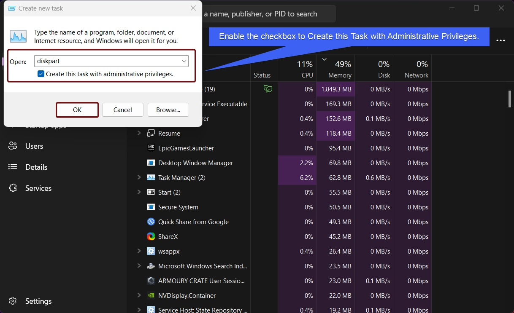The image size is (514, 313).
Task: Click the Task Manager search box
Action: click(x=269, y=14)
